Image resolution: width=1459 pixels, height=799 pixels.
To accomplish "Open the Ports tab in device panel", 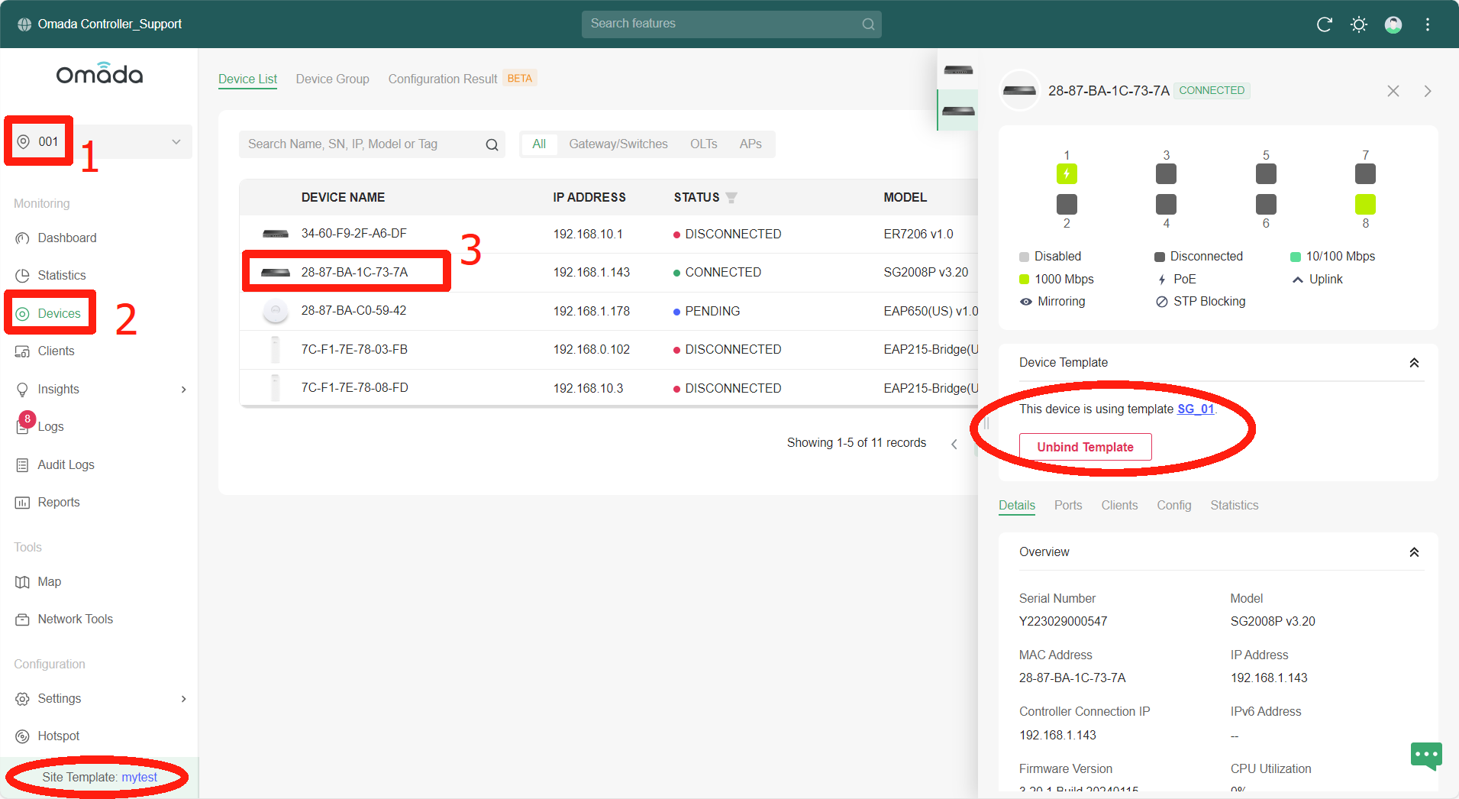I will click(1068, 506).
